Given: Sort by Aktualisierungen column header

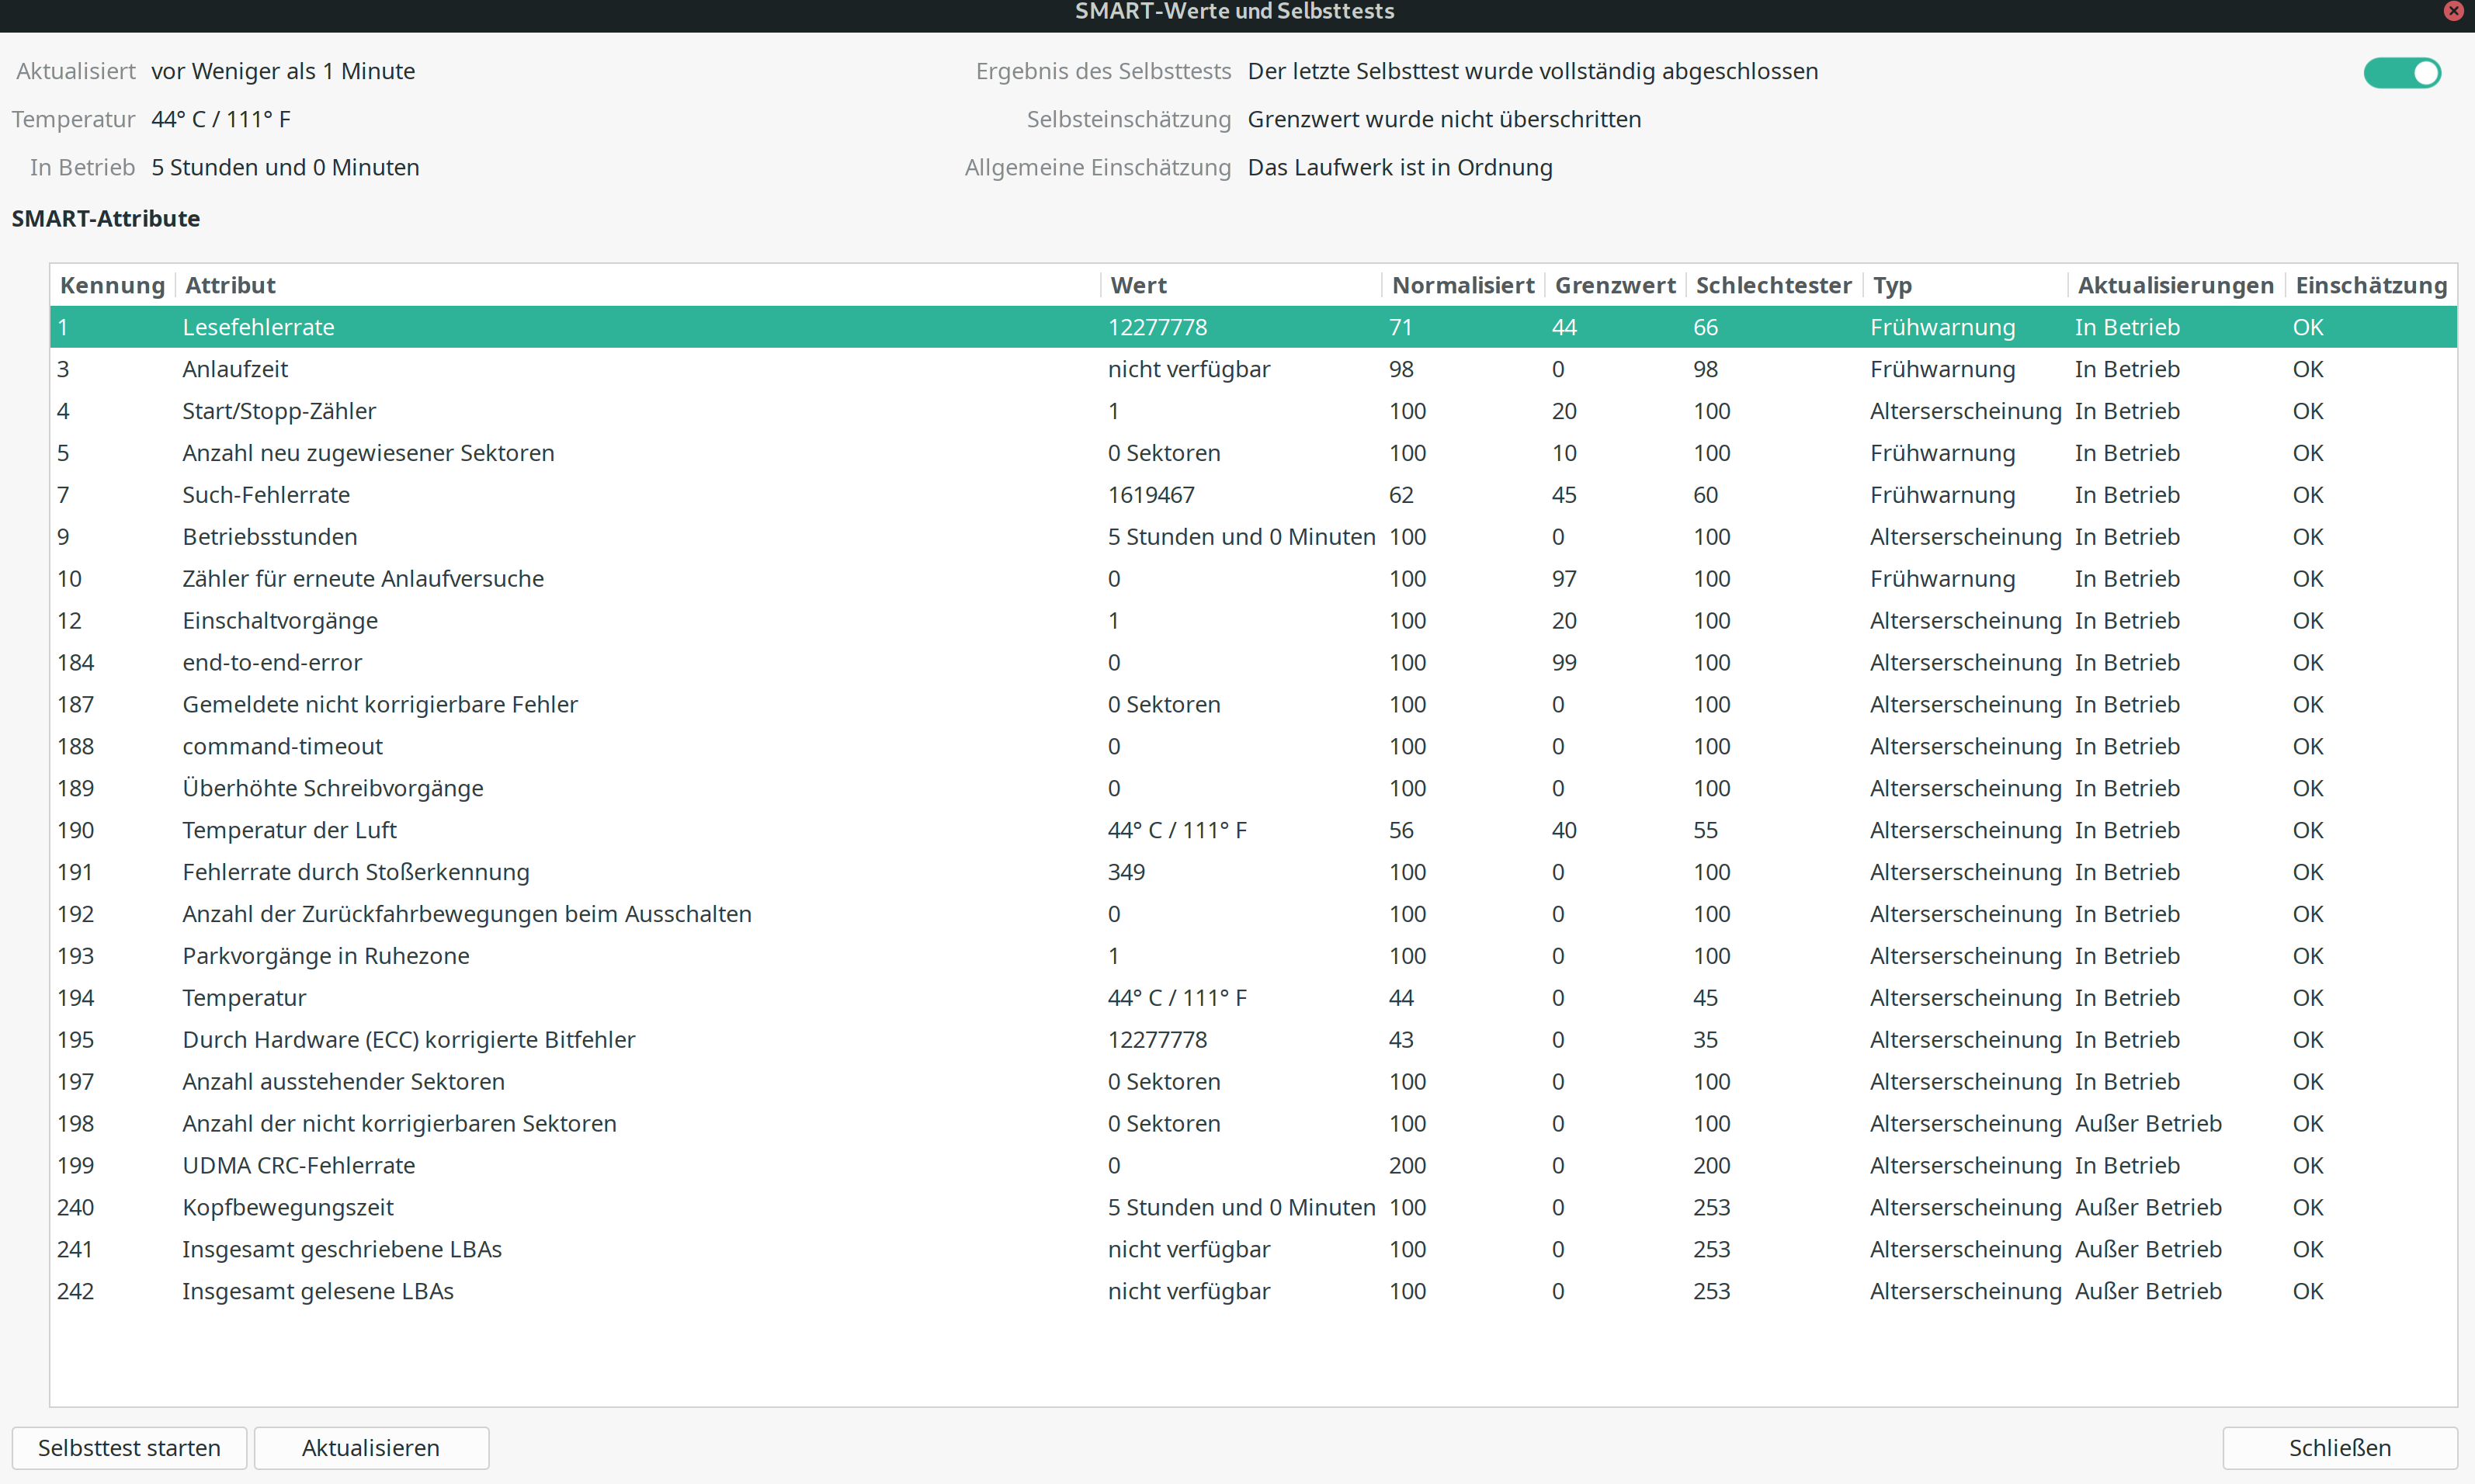Looking at the screenshot, I should click(x=2175, y=285).
